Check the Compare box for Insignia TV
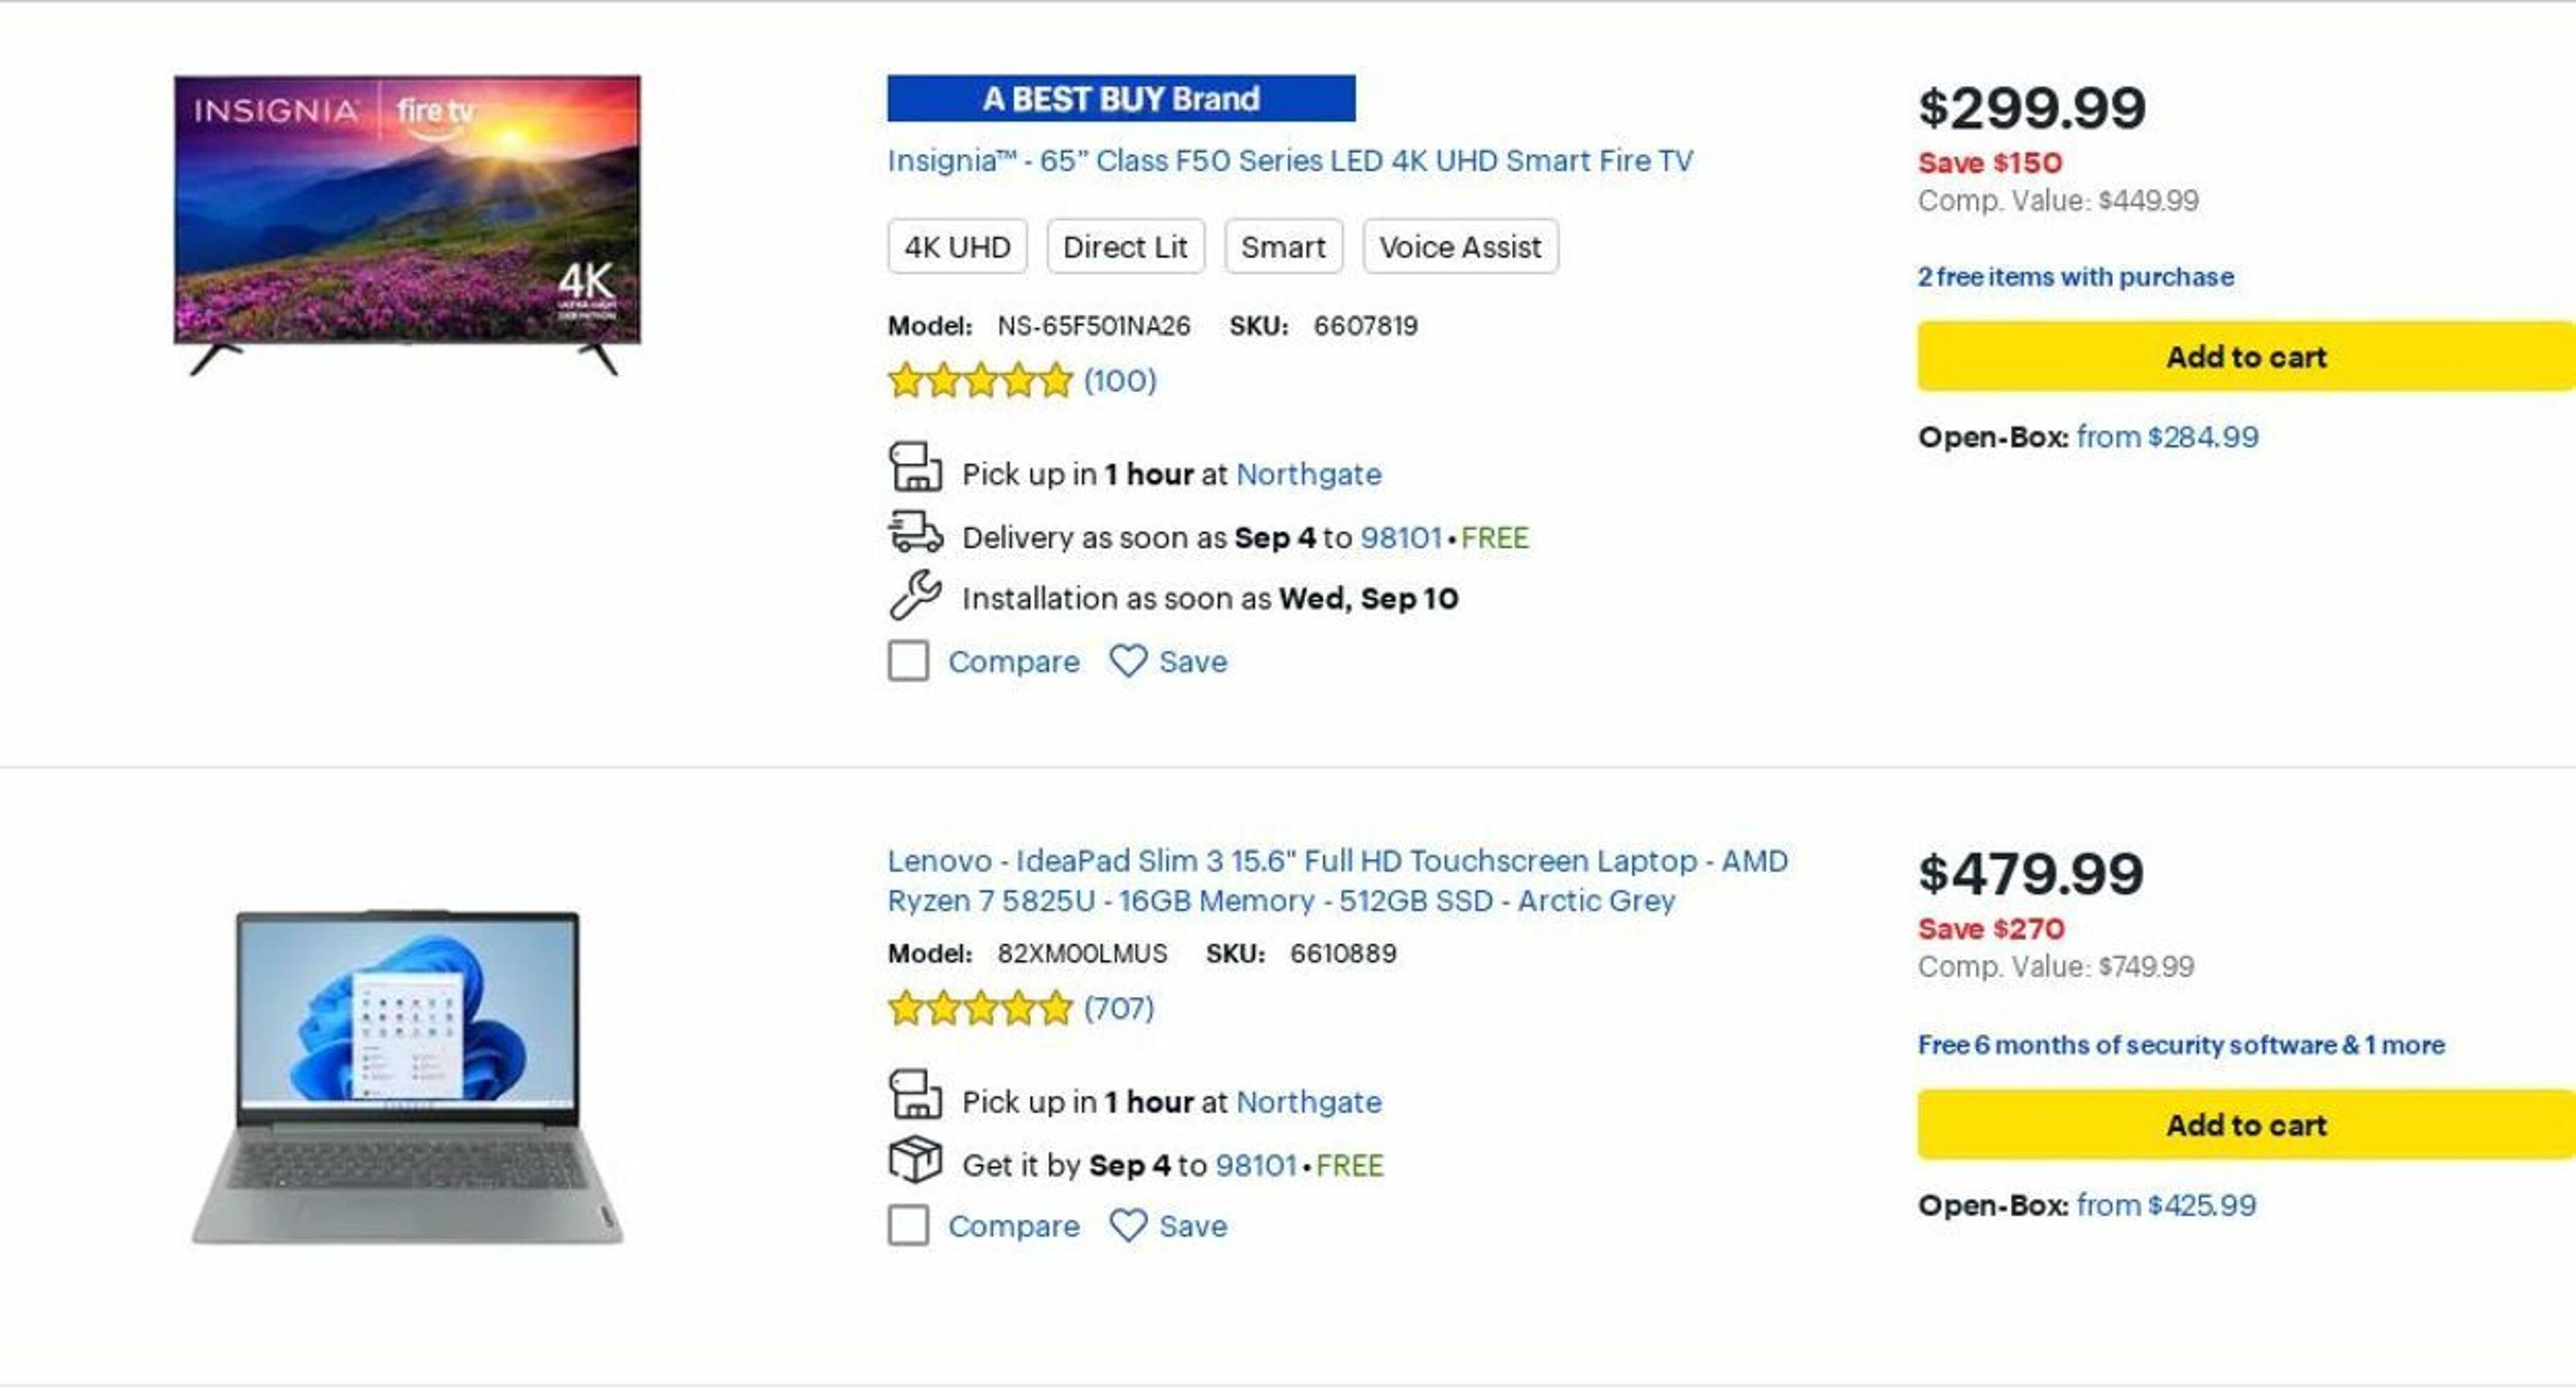Image resolution: width=2576 pixels, height=1389 pixels. point(908,661)
